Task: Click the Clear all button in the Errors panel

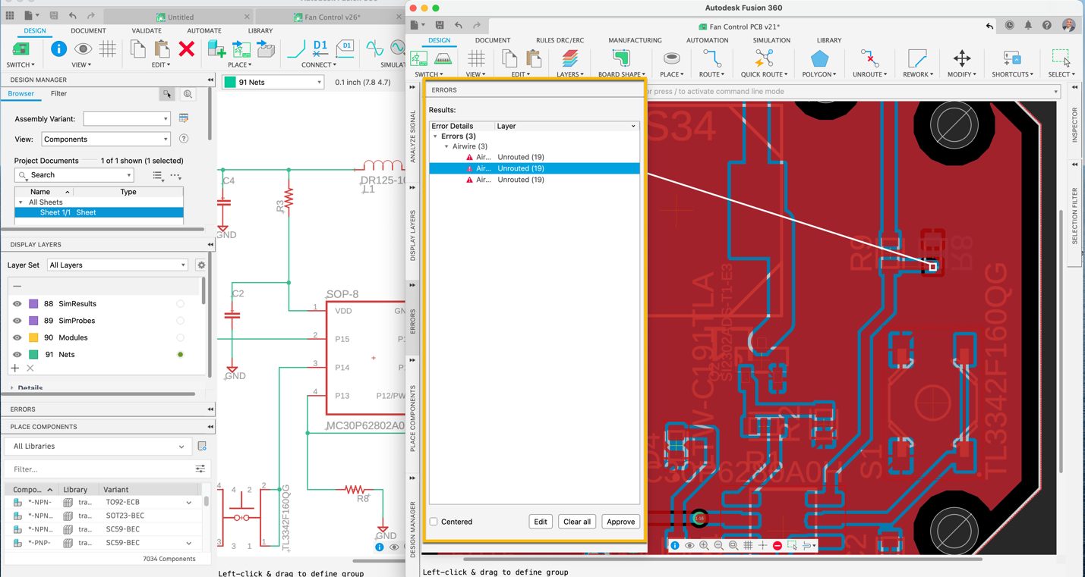Action: [576, 522]
